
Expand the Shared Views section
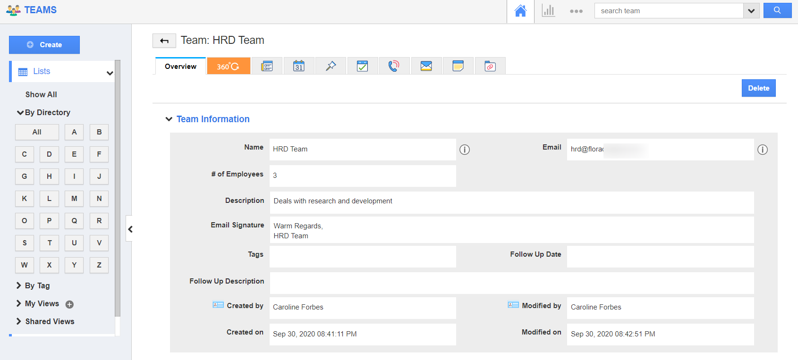19,321
